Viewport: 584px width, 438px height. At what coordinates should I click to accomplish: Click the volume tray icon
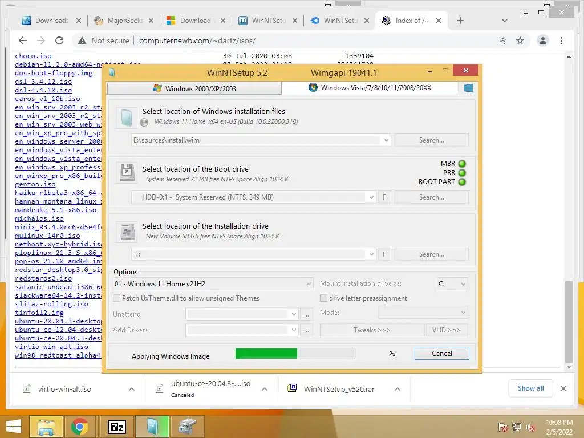click(530, 427)
